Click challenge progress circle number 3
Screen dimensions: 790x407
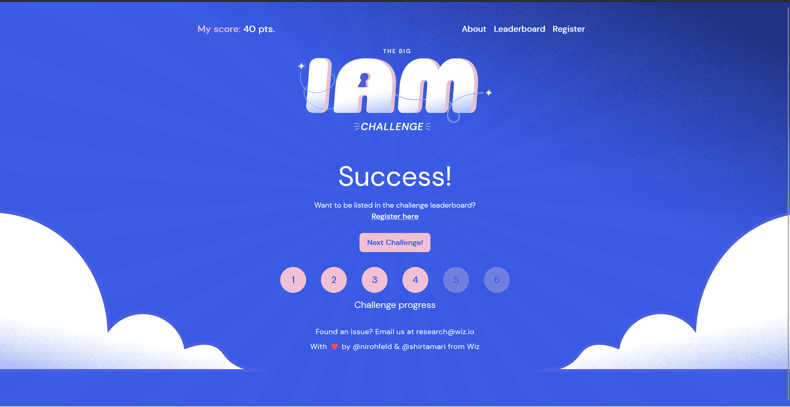[374, 279]
